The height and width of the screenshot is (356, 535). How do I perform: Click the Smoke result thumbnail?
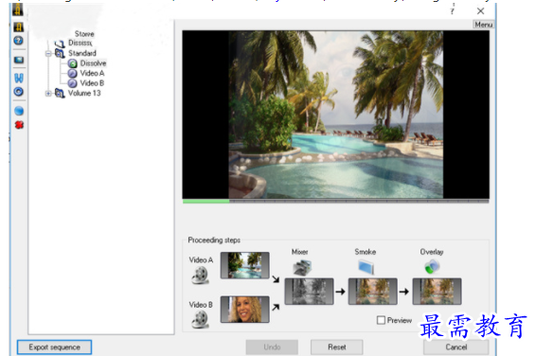click(372, 292)
